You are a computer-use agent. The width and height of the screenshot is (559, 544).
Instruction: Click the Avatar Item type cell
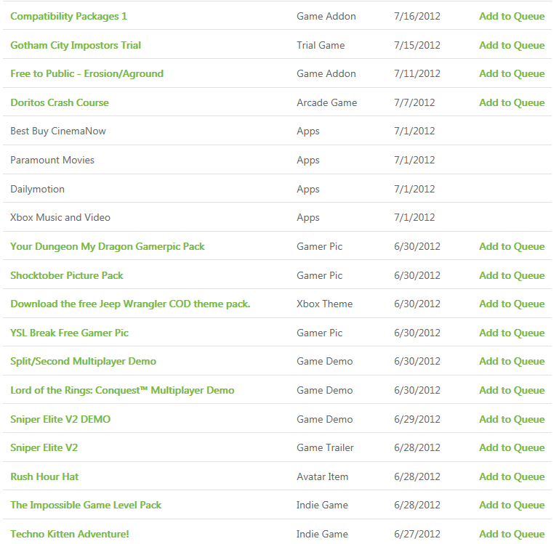coord(322,476)
